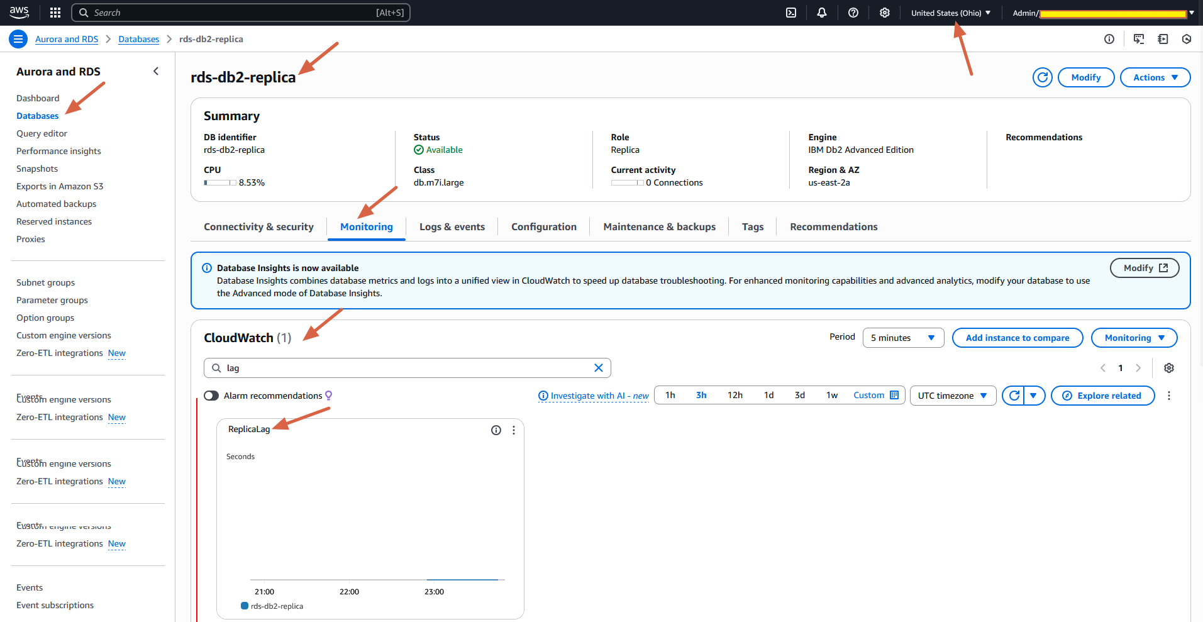1203x622 pixels.
Task: Open the AWS services grid menu
Action: pos(55,13)
